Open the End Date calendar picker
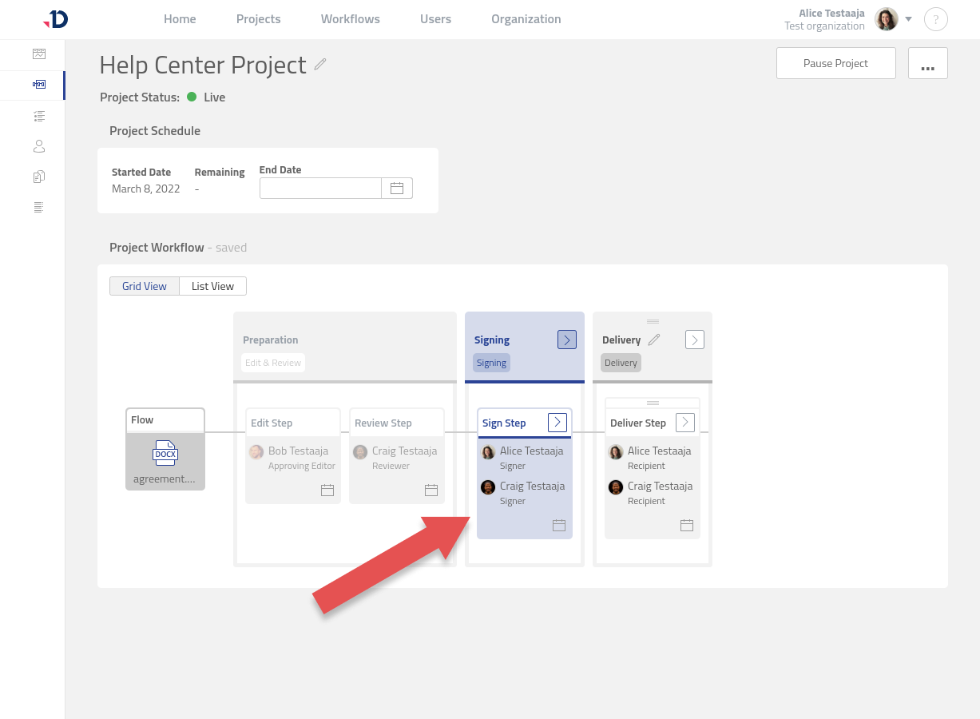Image resolution: width=980 pixels, height=719 pixels. (397, 189)
